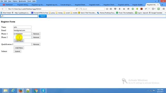166x93 pixels.
Task: Switch to the AngularJs add item tab
Action: coord(124,5)
